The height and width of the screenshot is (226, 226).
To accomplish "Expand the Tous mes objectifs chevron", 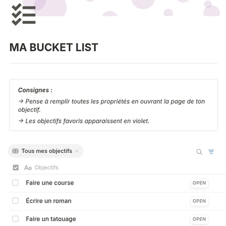I will pos(77,151).
